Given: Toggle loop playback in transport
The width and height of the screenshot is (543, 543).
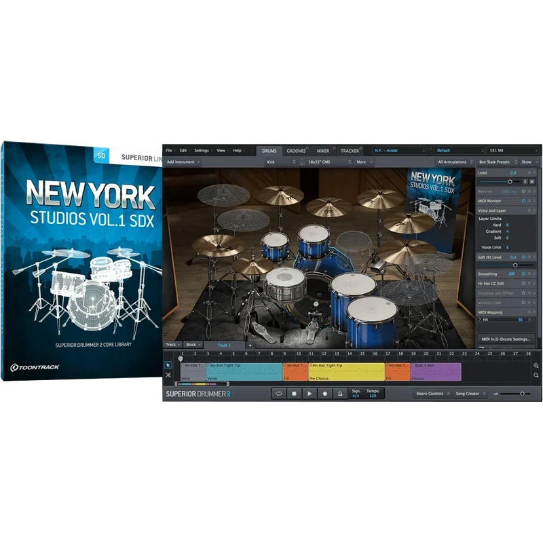Looking at the screenshot, I should tap(279, 394).
